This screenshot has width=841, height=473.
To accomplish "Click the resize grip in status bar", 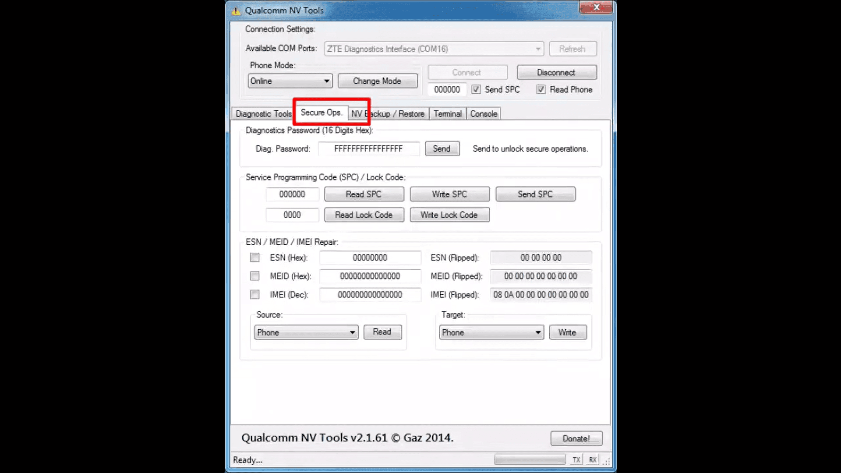I will [607, 461].
